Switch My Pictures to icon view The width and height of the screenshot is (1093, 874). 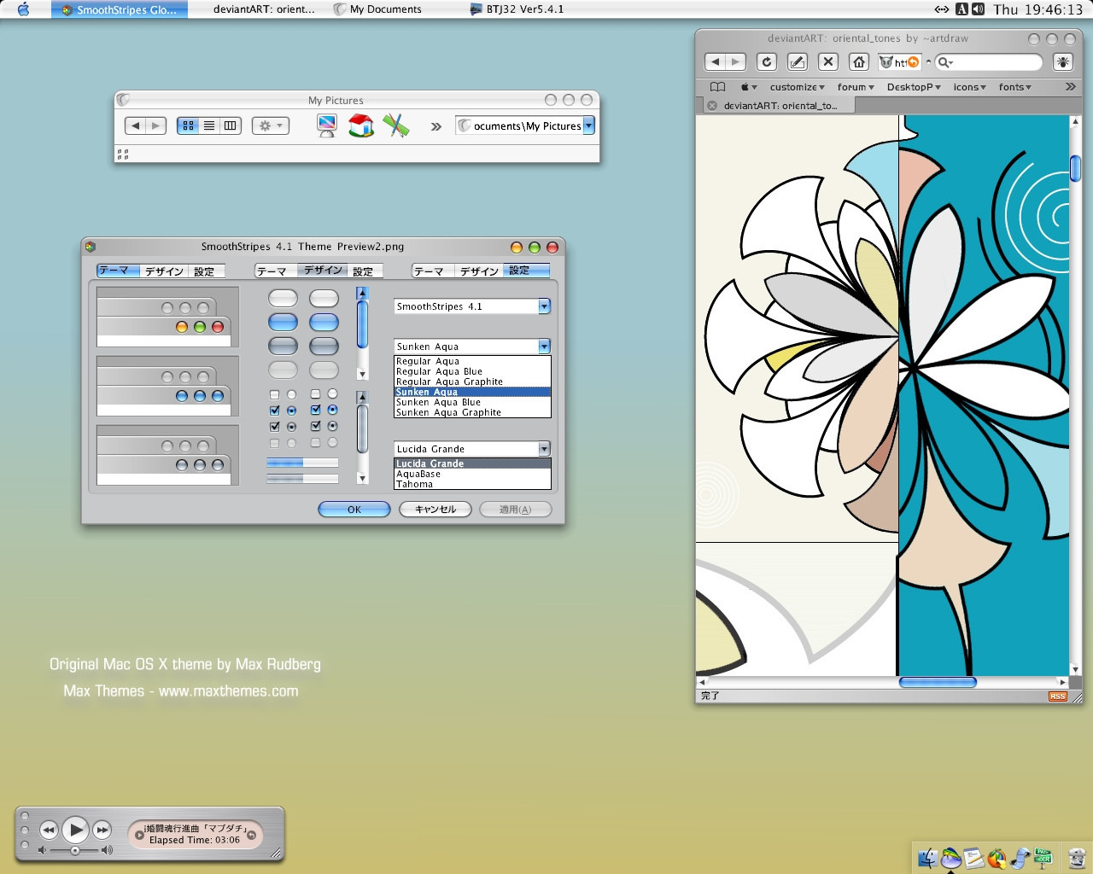point(188,125)
